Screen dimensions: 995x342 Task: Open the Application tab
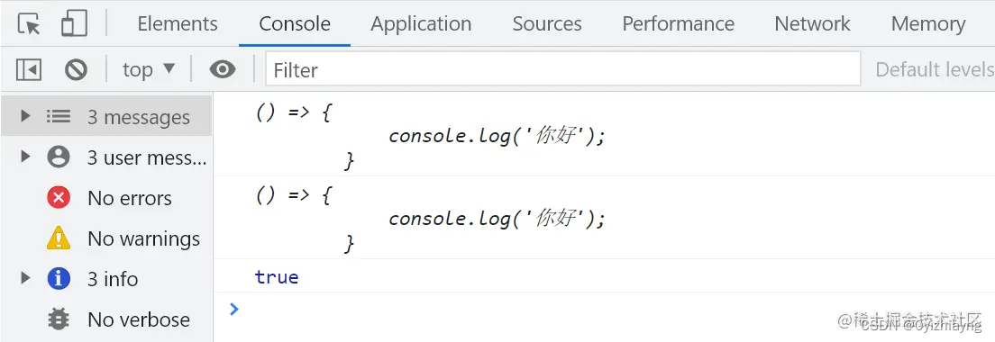coord(421,24)
